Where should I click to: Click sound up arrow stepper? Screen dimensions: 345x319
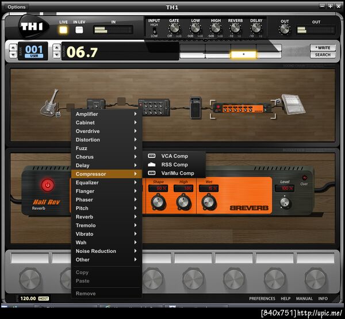[x=56, y=48]
